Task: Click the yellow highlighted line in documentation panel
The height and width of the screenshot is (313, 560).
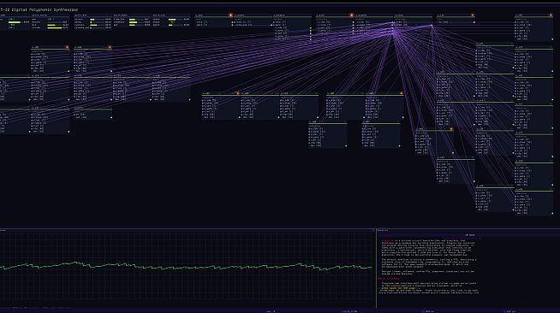Action: [x=399, y=288]
